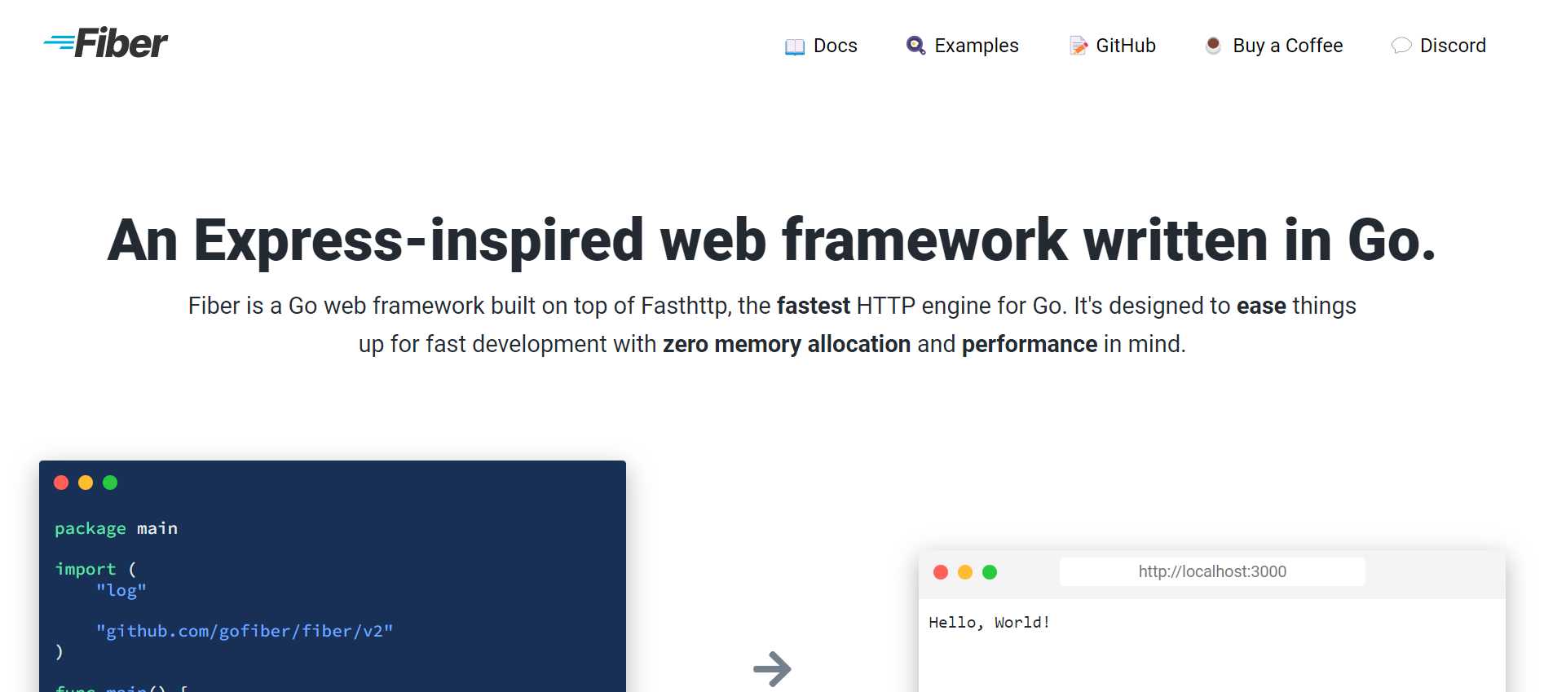The width and height of the screenshot is (1544, 692).
Task: Open the Discord link
Action: (x=1453, y=46)
